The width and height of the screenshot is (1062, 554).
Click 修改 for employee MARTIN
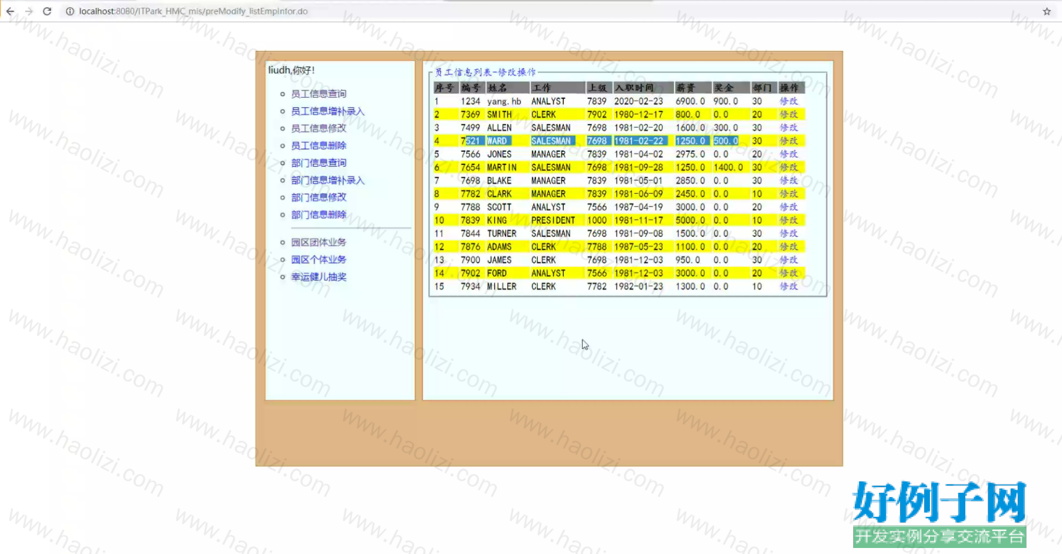(789, 167)
